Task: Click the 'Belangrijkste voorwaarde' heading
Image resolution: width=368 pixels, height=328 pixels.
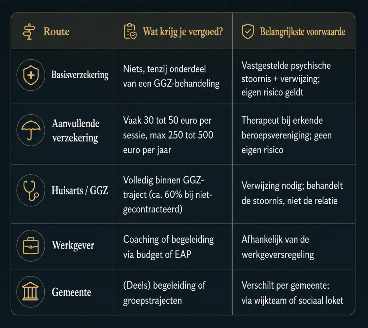Action: pos(303,31)
